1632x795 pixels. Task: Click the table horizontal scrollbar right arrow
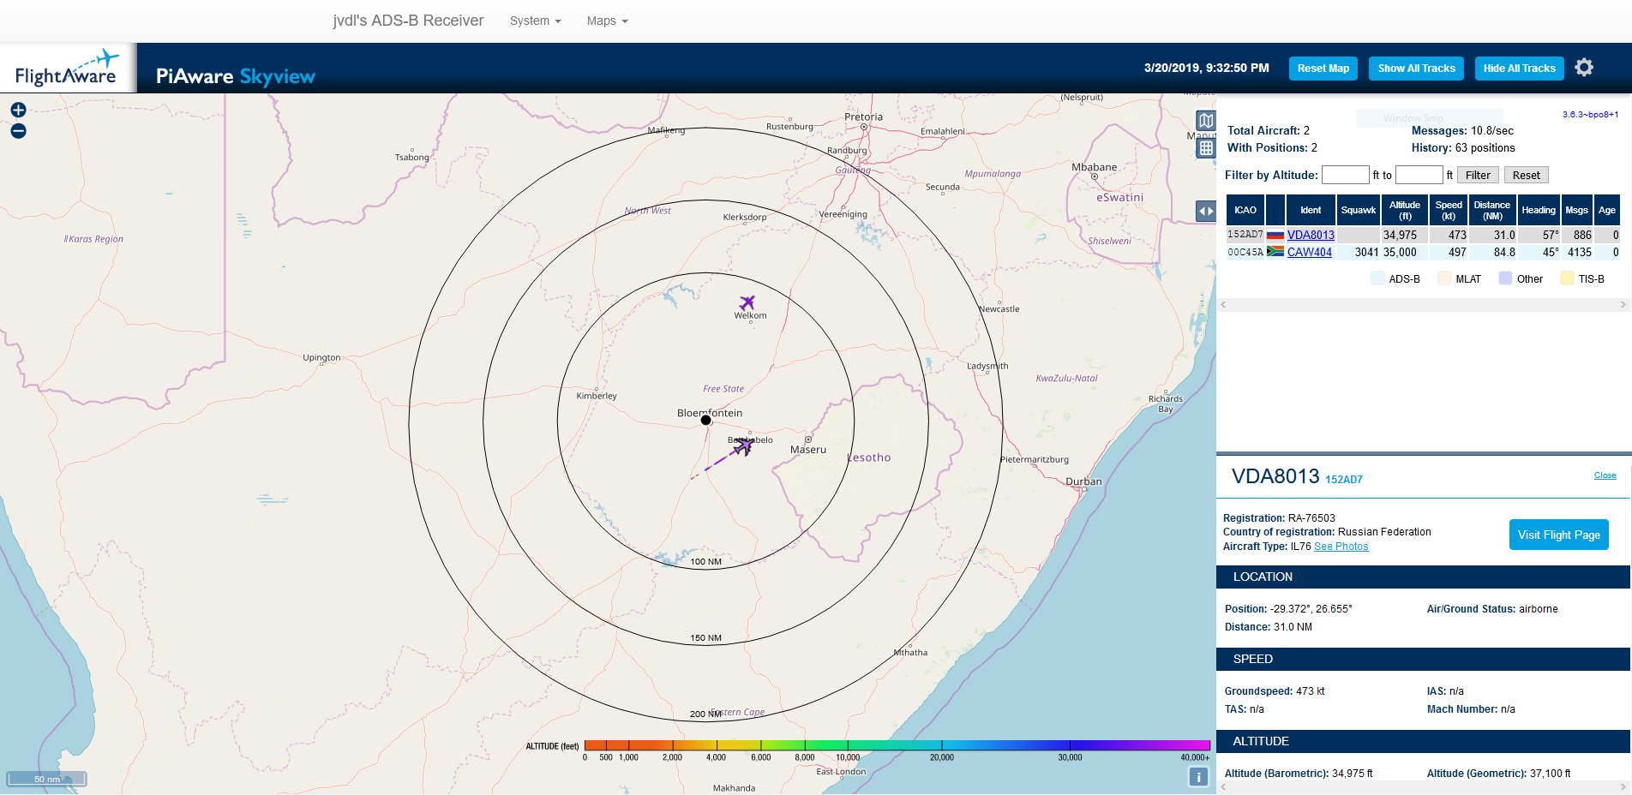[1623, 304]
